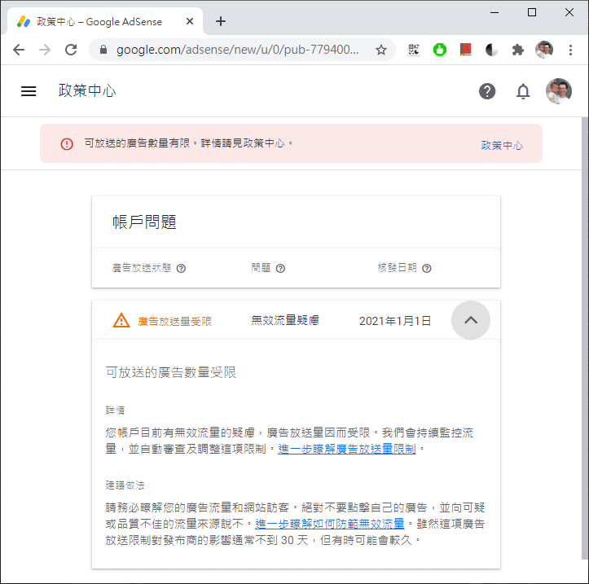Click the green extension icon in toolbar

tap(439, 50)
